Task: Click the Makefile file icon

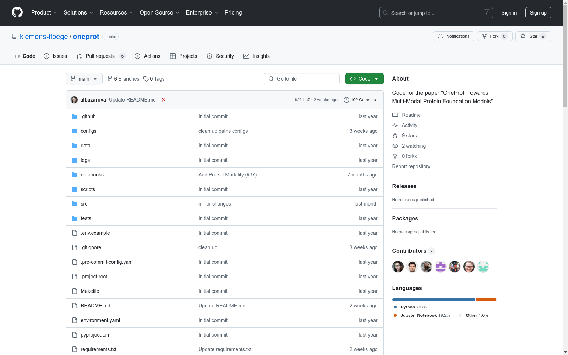Action: 75,291
